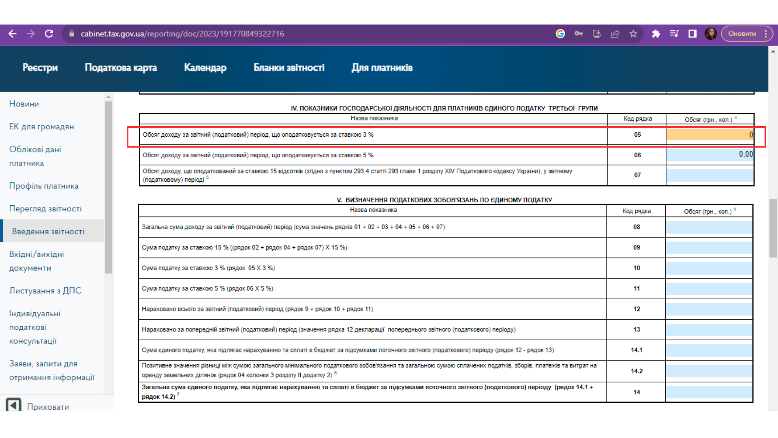Focus the row 08 total income field
This screenshot has height=438, width=778.
(x=709, y=227)
